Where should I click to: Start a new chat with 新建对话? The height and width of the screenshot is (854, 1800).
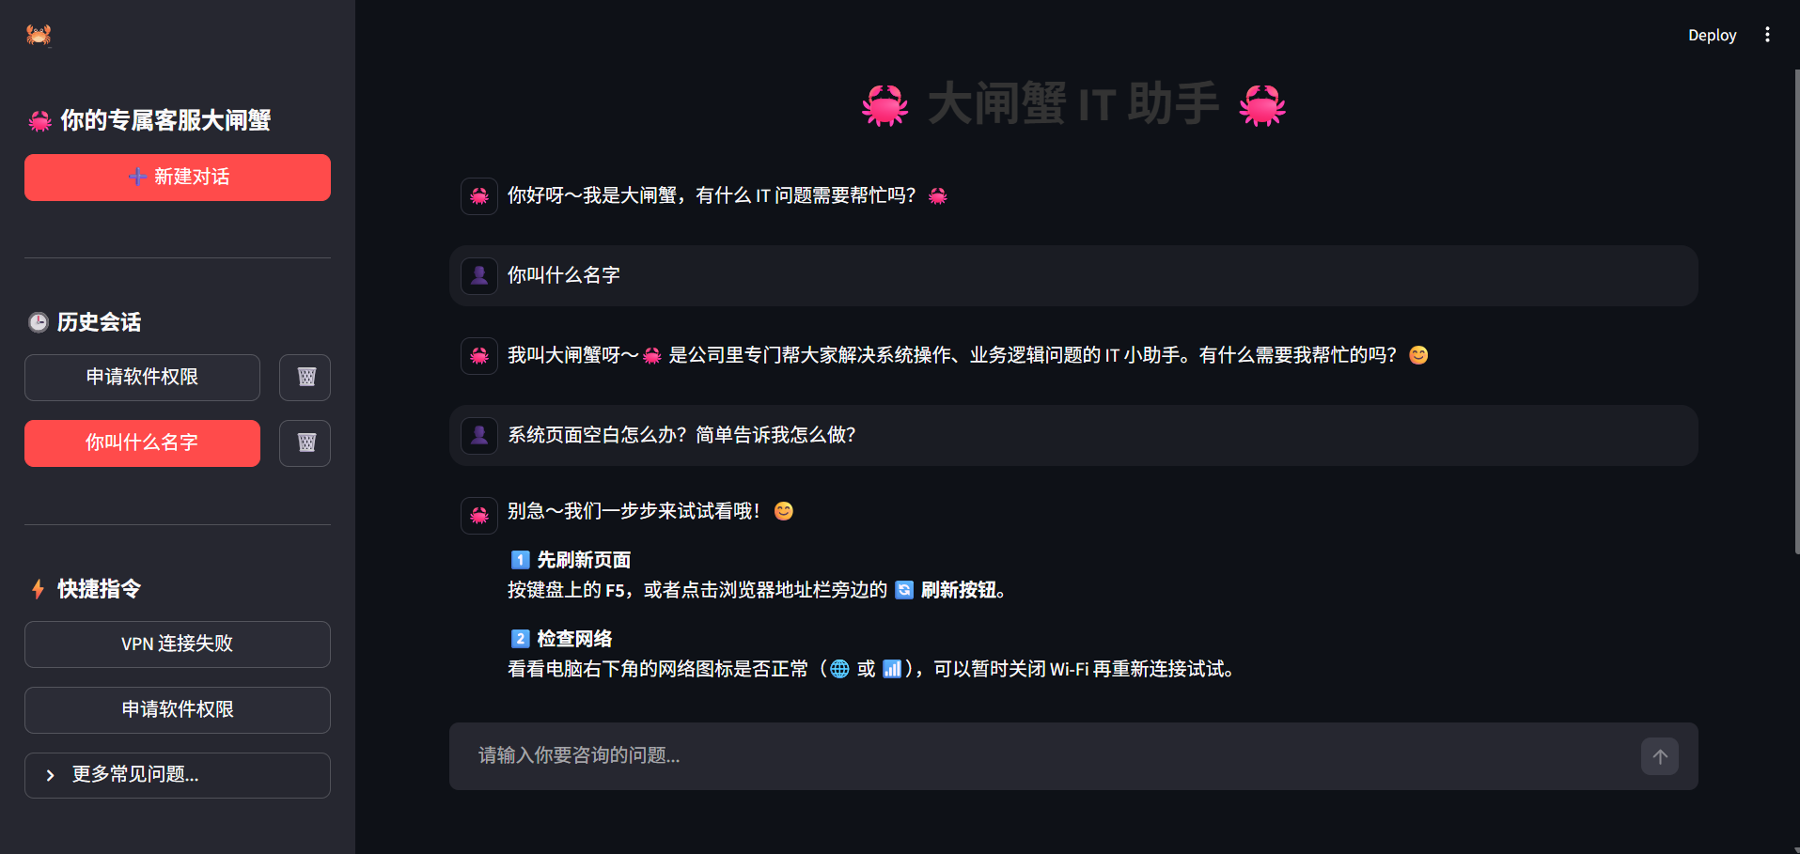pyautogui.click(x=177, y=178)
